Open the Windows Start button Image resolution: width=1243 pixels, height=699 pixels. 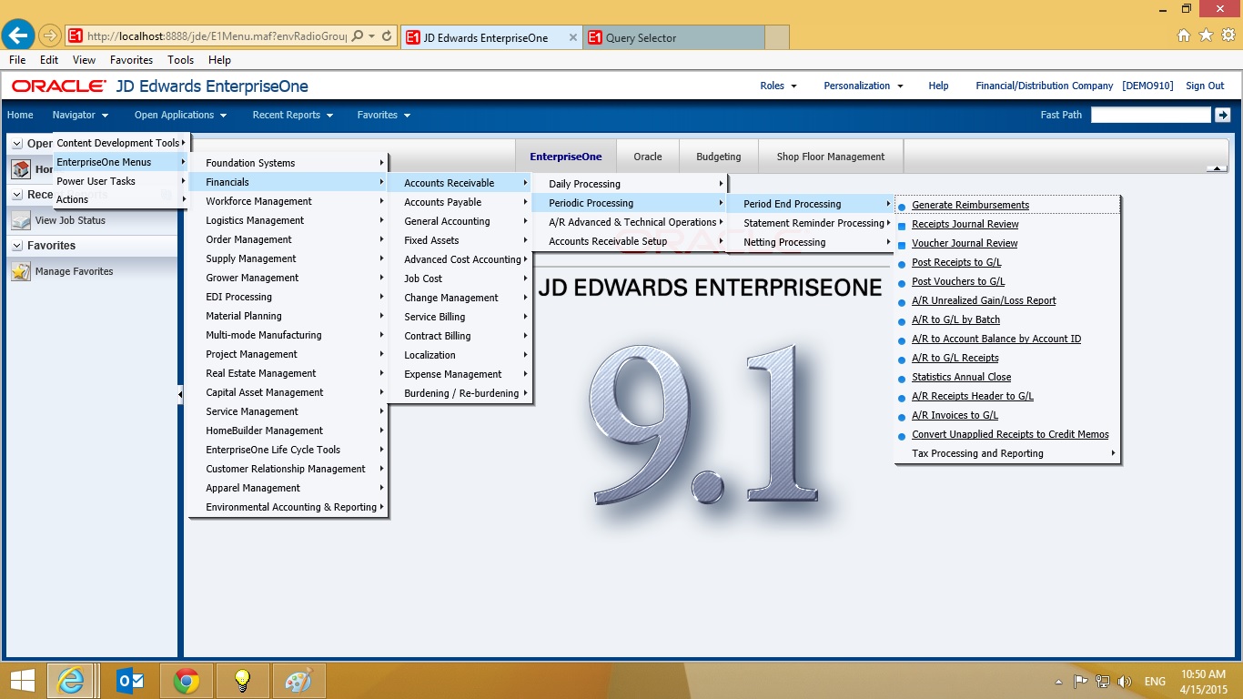(x=22, y=681)
